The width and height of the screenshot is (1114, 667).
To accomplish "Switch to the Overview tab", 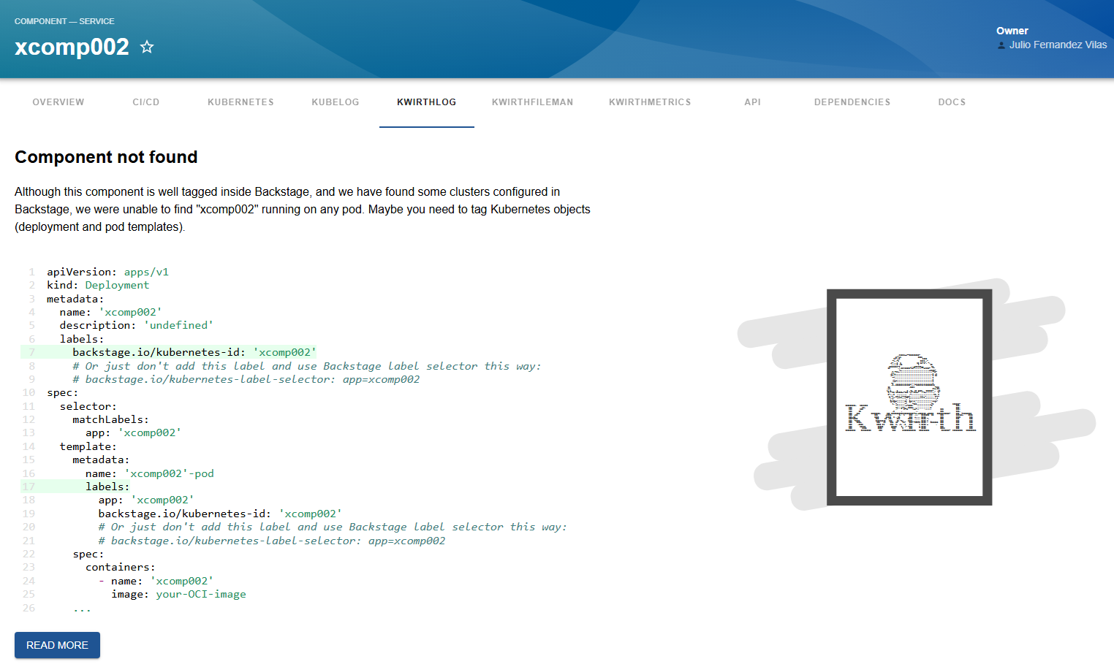I will (x=58, y=102).
